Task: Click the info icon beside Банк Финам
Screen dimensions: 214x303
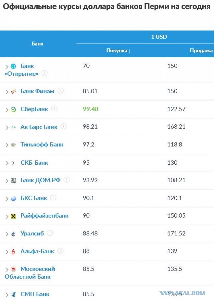Action: click(x=61, y=91)
